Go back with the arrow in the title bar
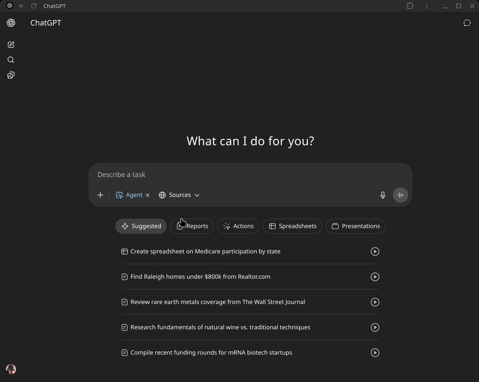This screenshot has width=479, height=382. click(x=22, y=6)
